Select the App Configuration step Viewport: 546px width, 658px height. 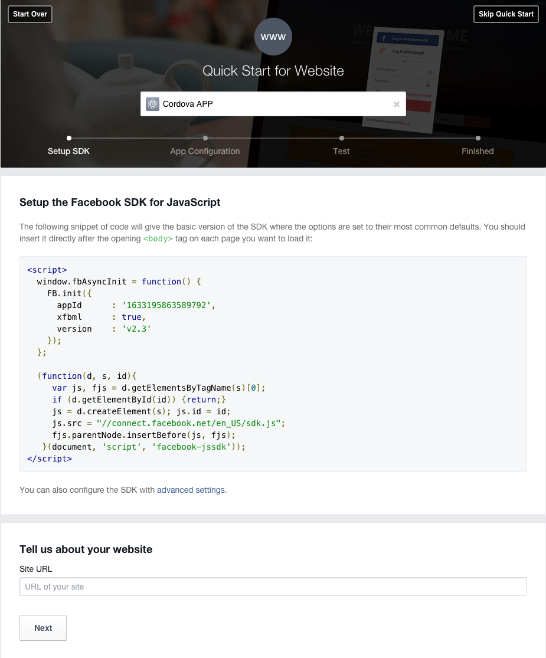[x=205, y=151]
